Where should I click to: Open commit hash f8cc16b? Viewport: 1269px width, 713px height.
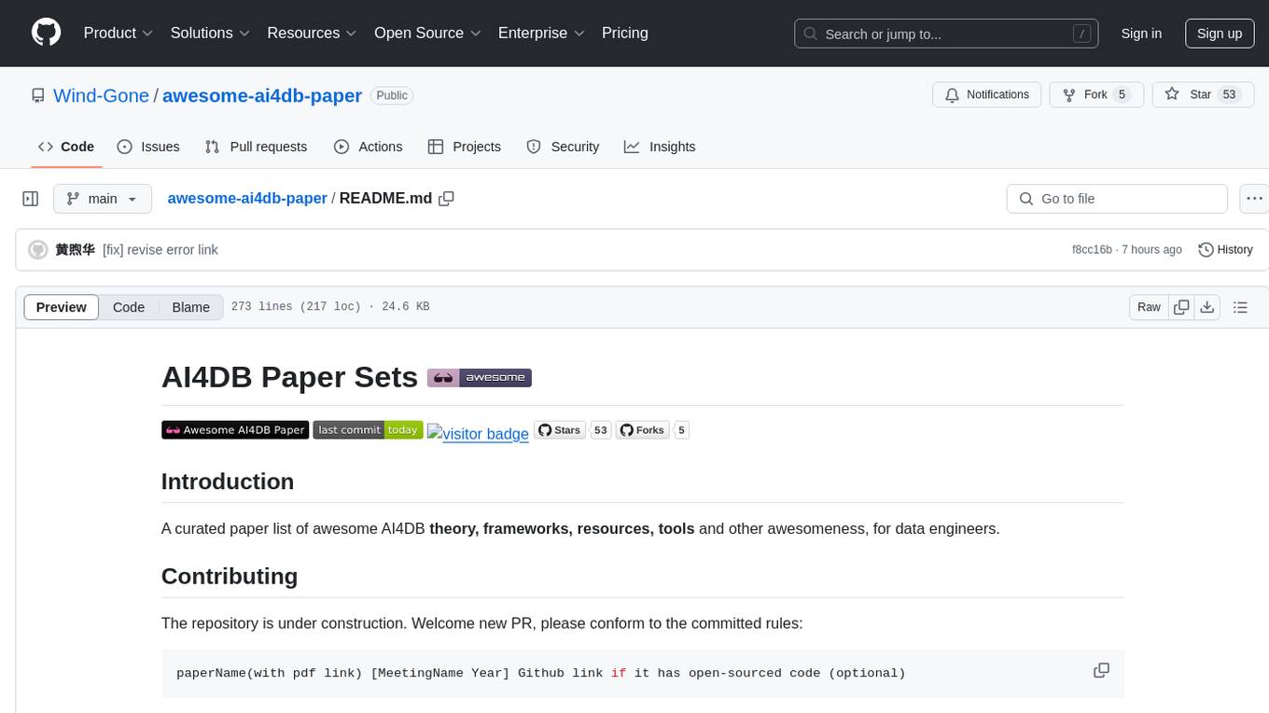(1092, 250)
